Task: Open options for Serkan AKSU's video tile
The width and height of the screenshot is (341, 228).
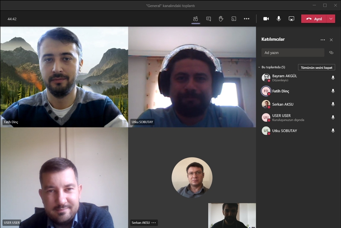Action: point(154,223)
